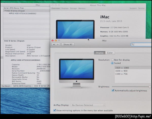Click the Link Speed 6 Gigabit value
Viewport: 152px width, 119px height.
pos(31,49)
